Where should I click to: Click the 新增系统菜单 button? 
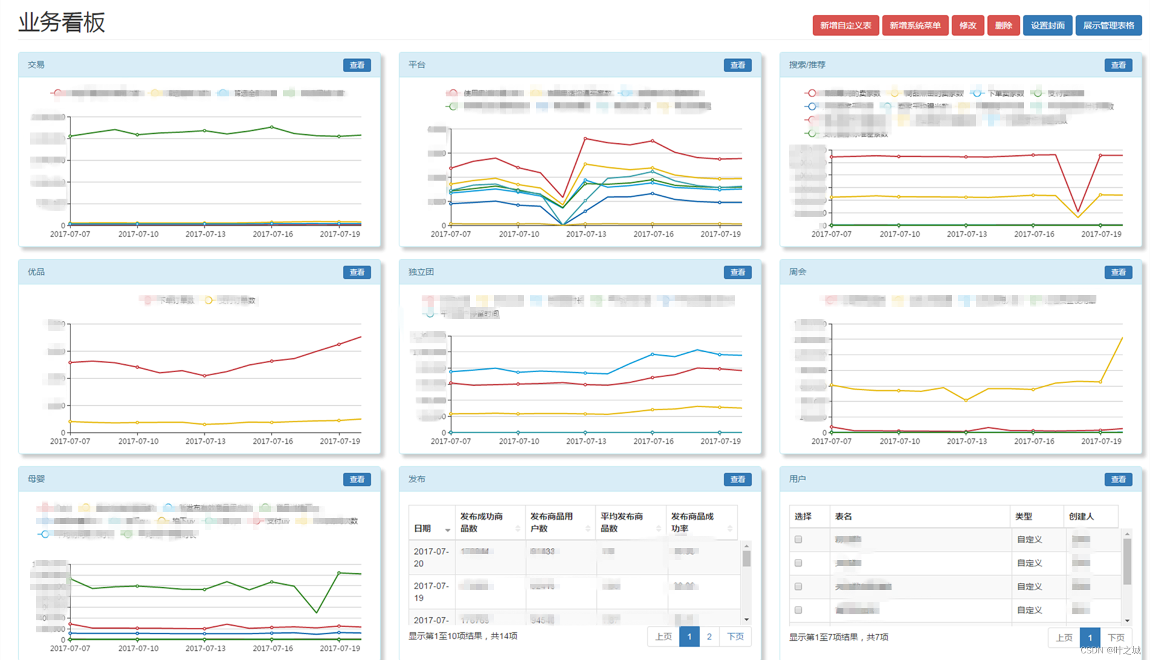point(915,25)
